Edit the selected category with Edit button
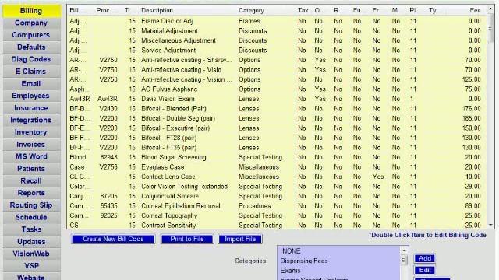499x280 pixels. click(x=425, y=270)
